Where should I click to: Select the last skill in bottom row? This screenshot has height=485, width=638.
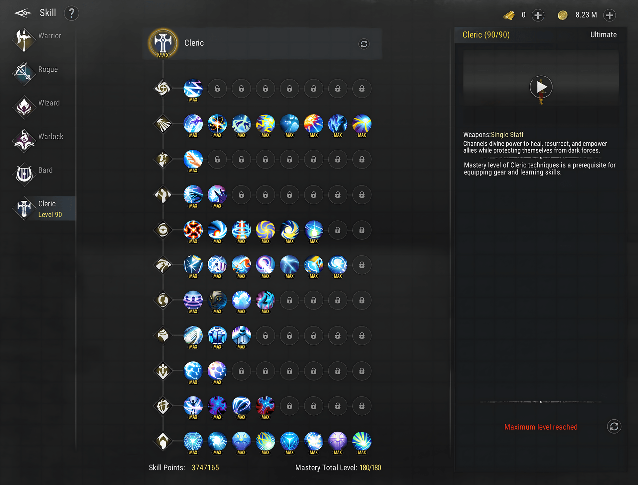tap(362, 441)
